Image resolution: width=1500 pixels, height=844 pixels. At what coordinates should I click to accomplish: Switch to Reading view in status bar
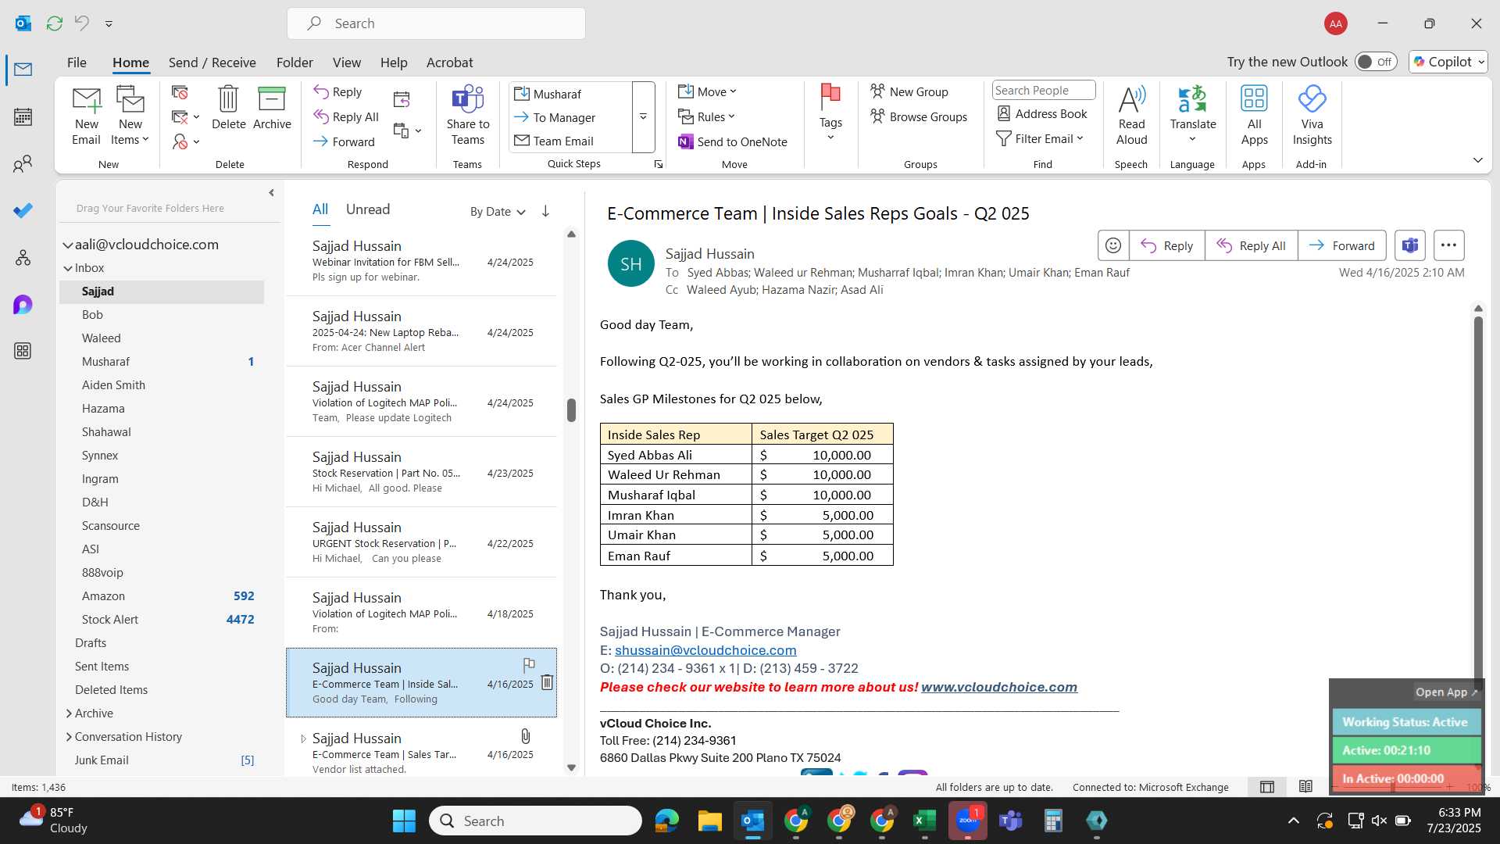pos(1305,787)
